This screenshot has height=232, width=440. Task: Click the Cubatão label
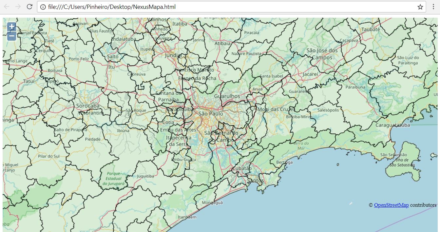(x=242, y=168)
